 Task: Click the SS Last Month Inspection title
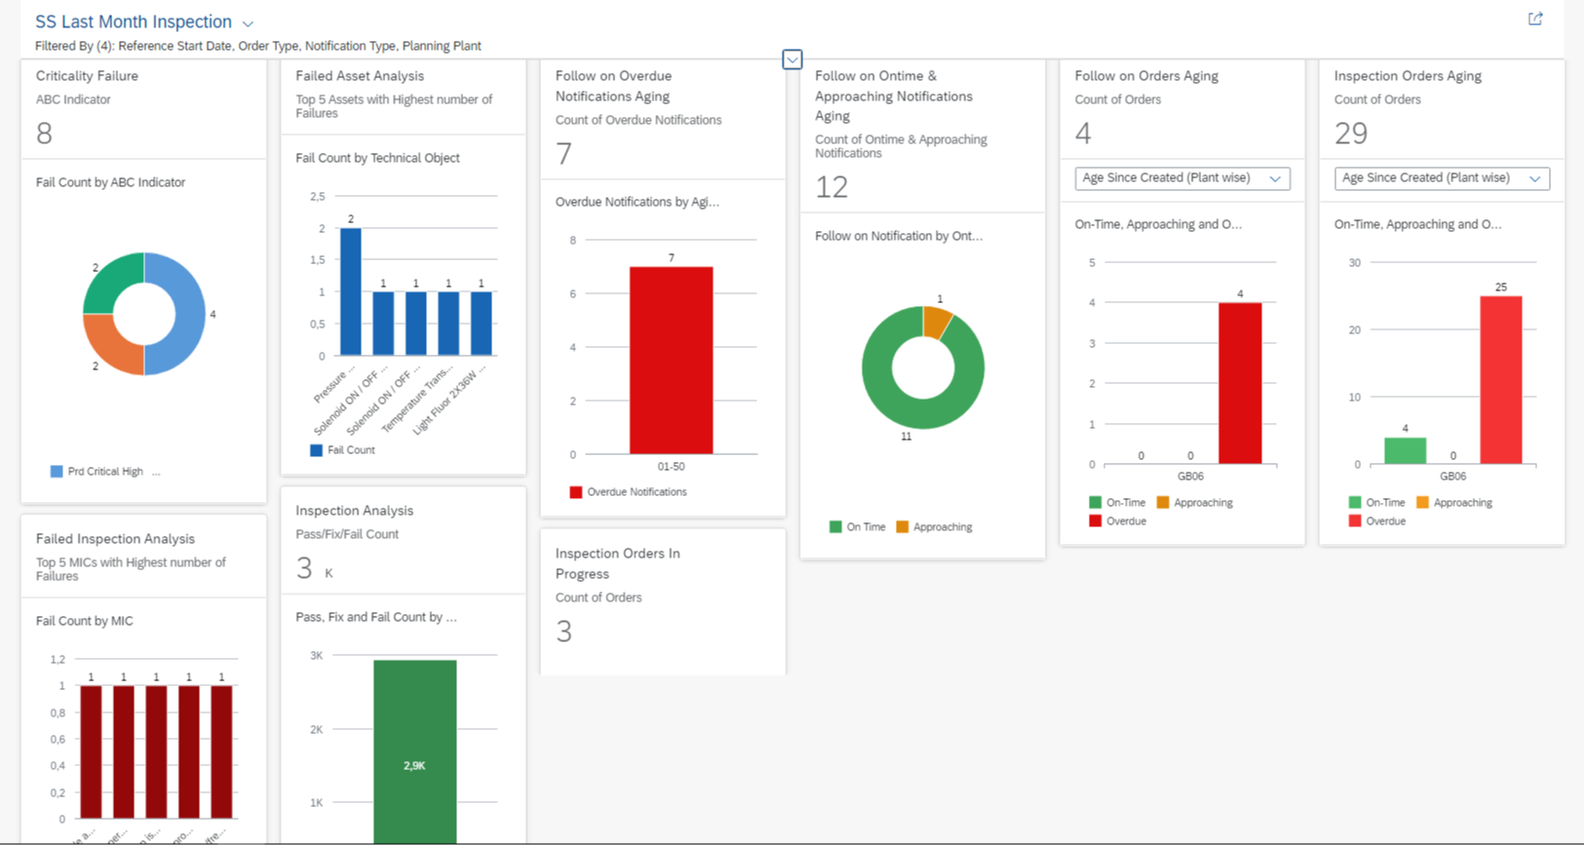(x=134, y=21)
